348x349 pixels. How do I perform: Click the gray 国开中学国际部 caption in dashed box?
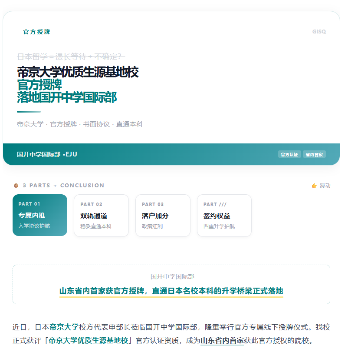click(x=172, y=276)
